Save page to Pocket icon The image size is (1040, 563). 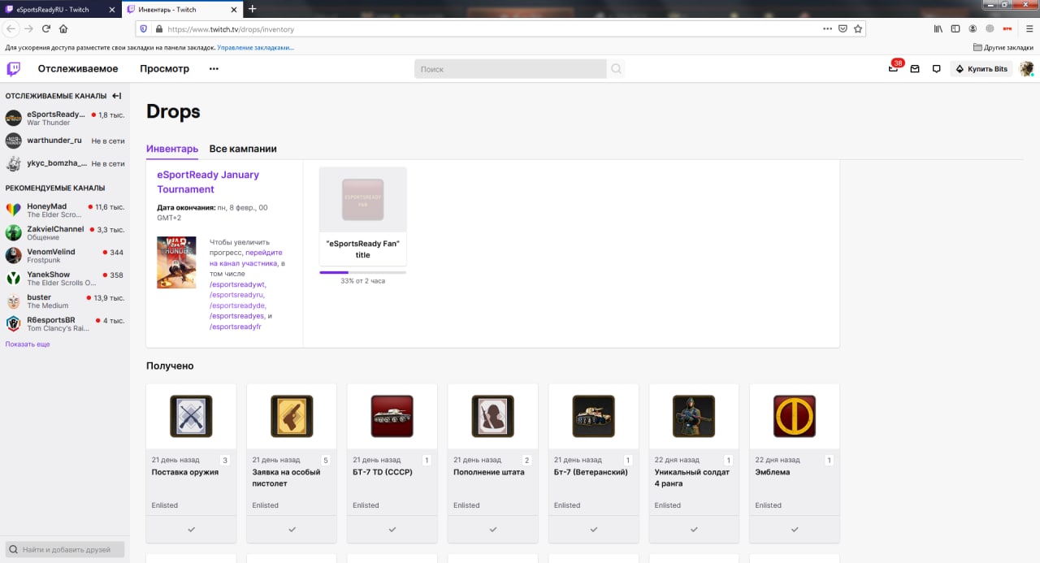point(843,28)
